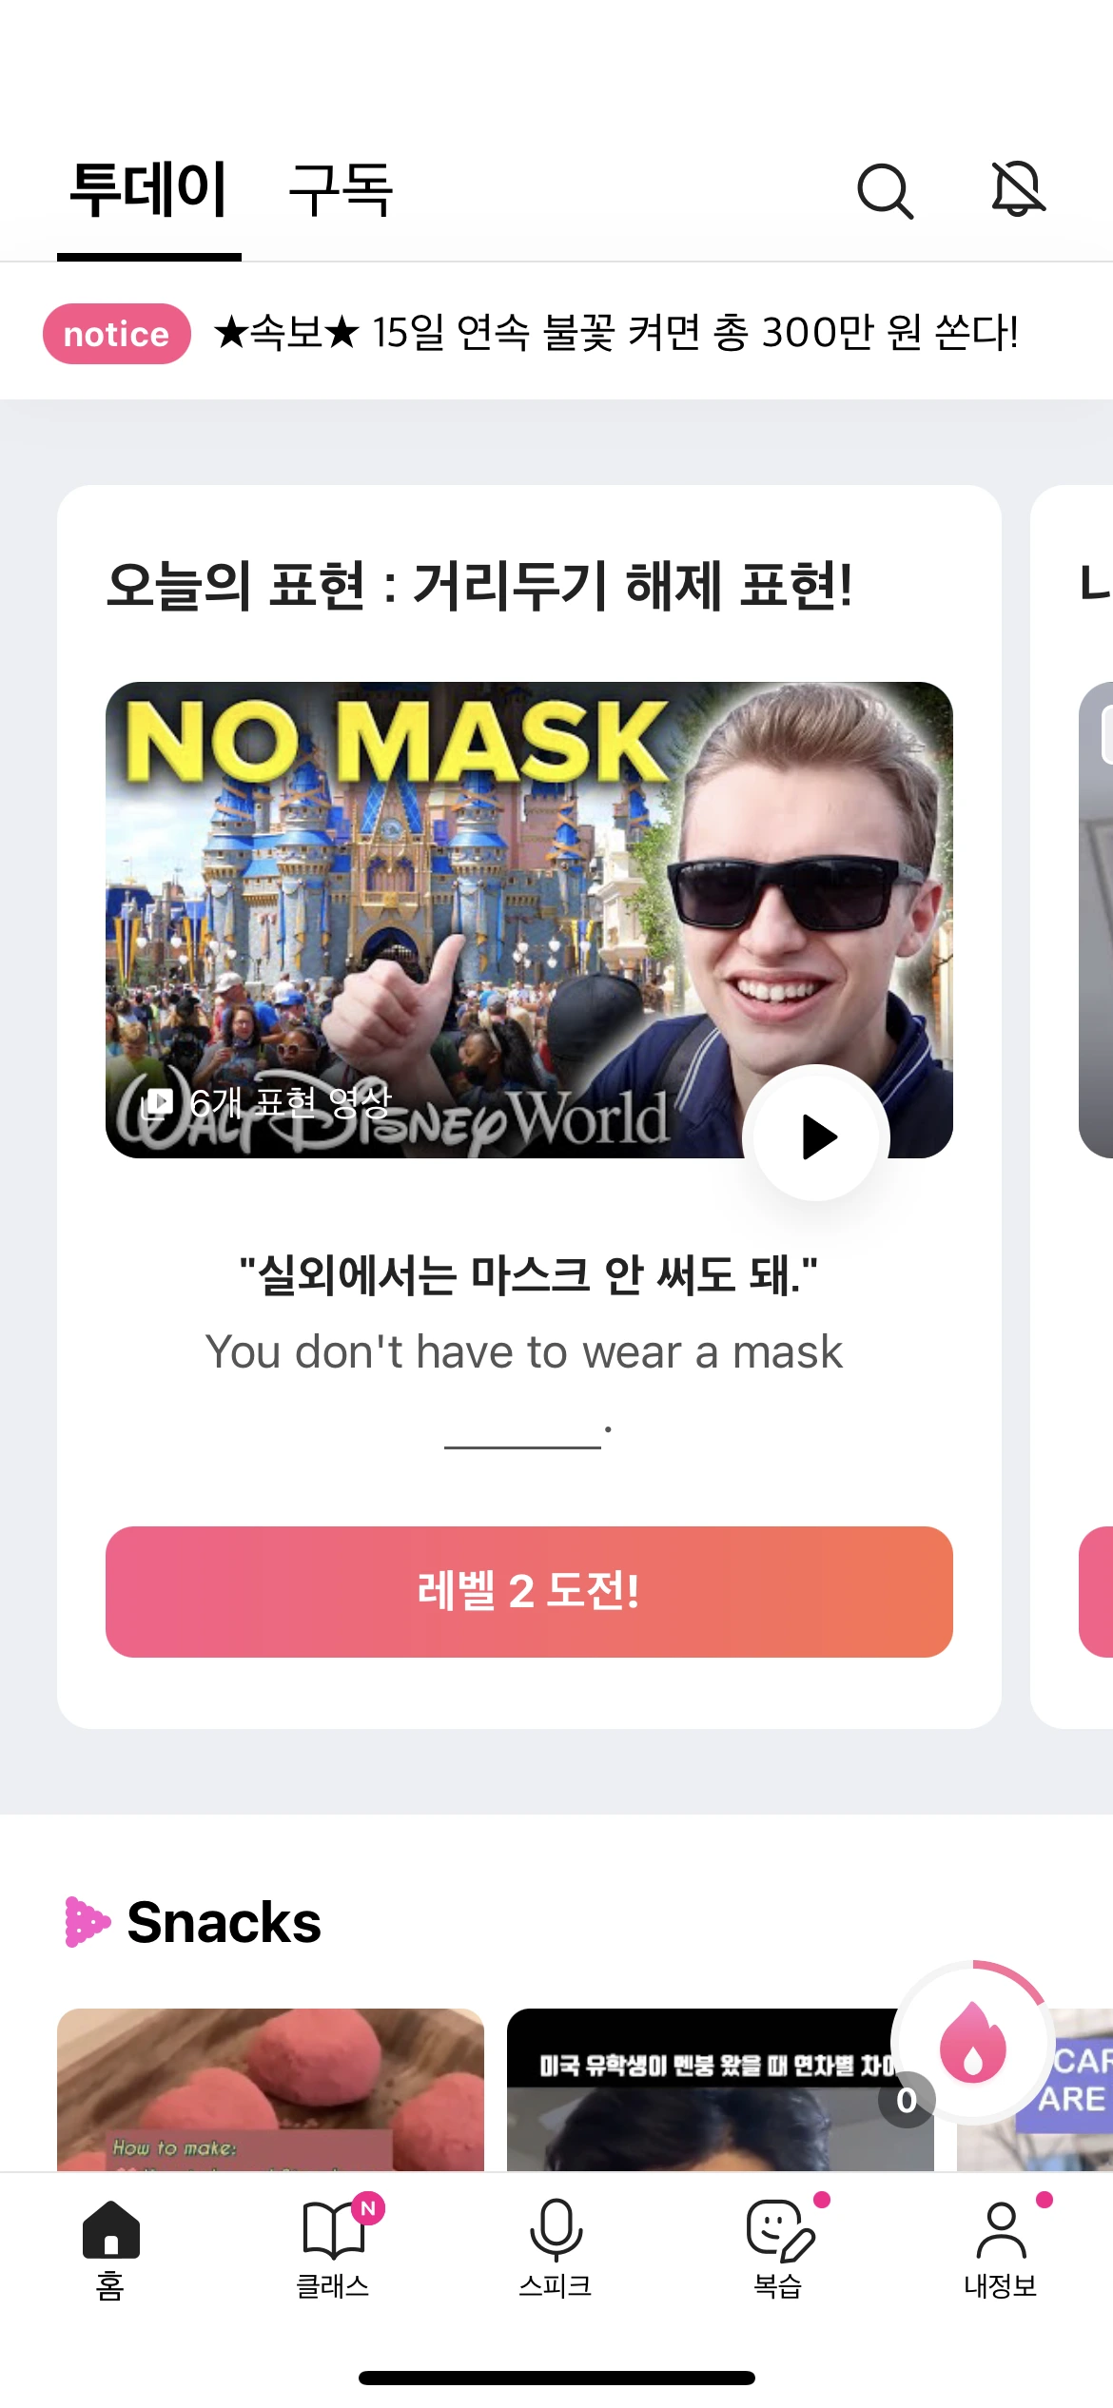Screen dimensions: 1113x2408
Task: Open the NO MASK video thumbnail
Action: point(529,920)
